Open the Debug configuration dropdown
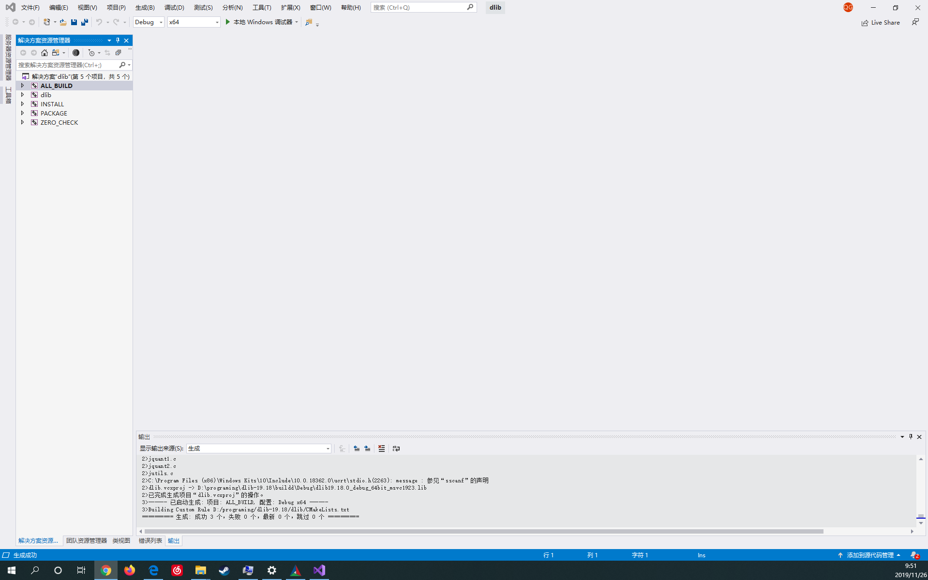This screenshot has height=580, width=928. point(161,22)
